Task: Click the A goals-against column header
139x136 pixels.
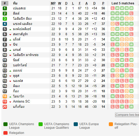Action: pos(86,3)
